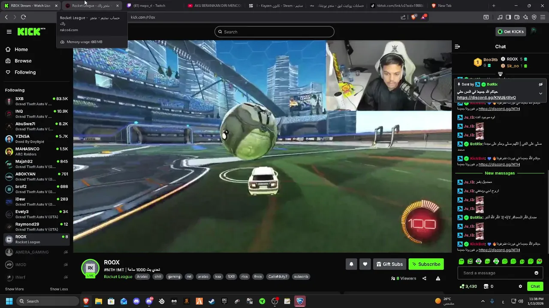Screen dimensions: 549x308
Task: View the 3,430 channel points balance
Action: [468, 287]
